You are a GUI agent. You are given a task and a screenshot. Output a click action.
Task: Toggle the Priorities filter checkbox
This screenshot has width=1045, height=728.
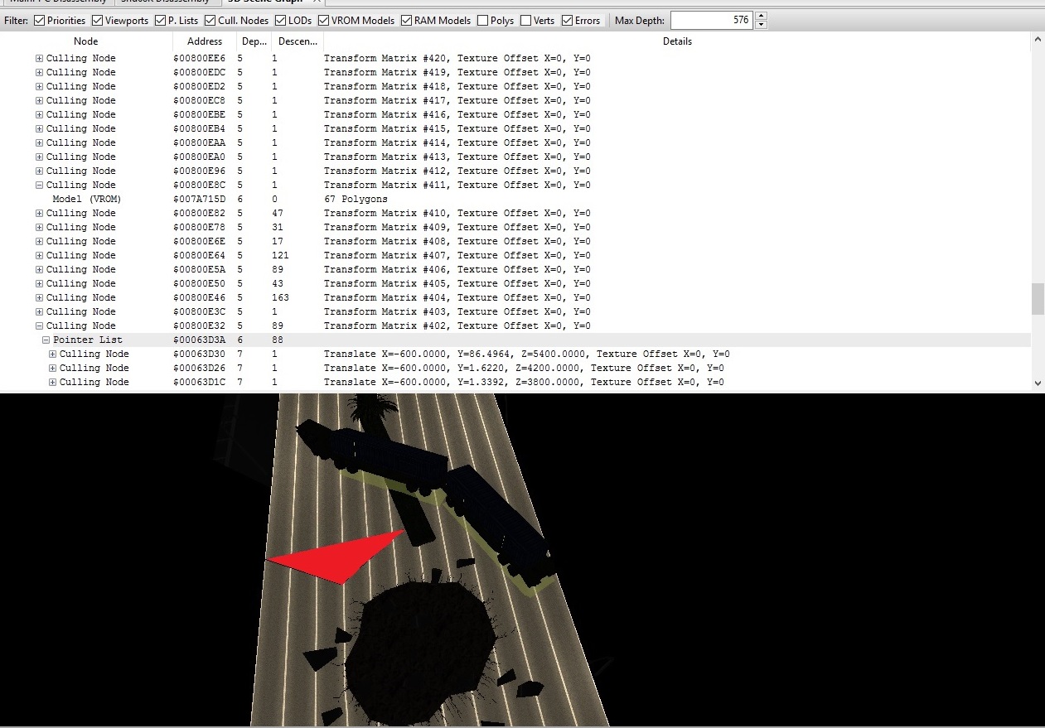(39, 21)
